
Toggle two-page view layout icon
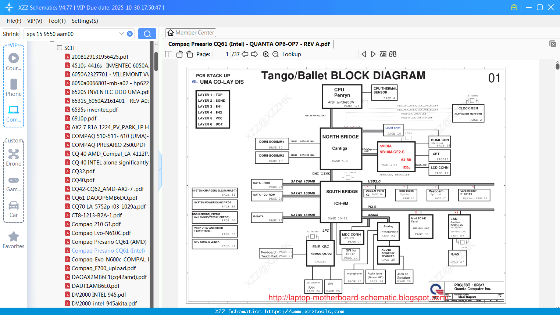click(169, 54)
